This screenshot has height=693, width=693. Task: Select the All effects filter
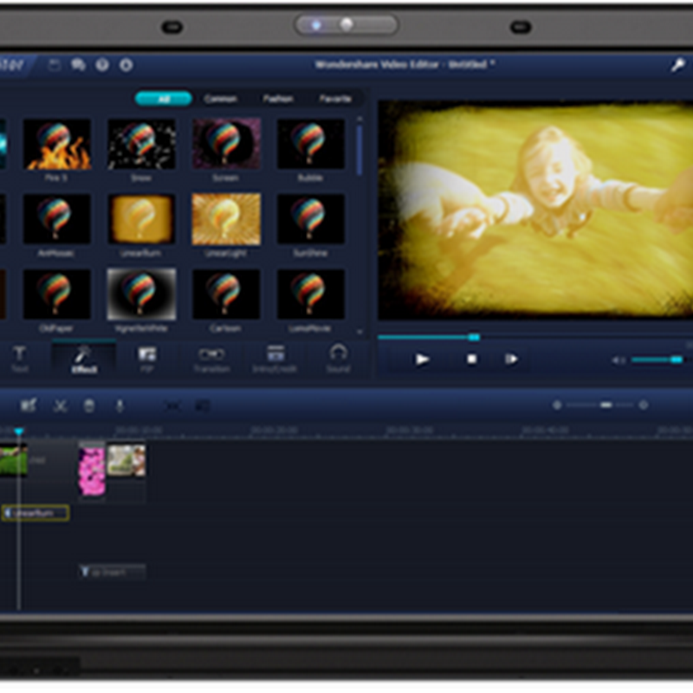click(x=164, y=99)
